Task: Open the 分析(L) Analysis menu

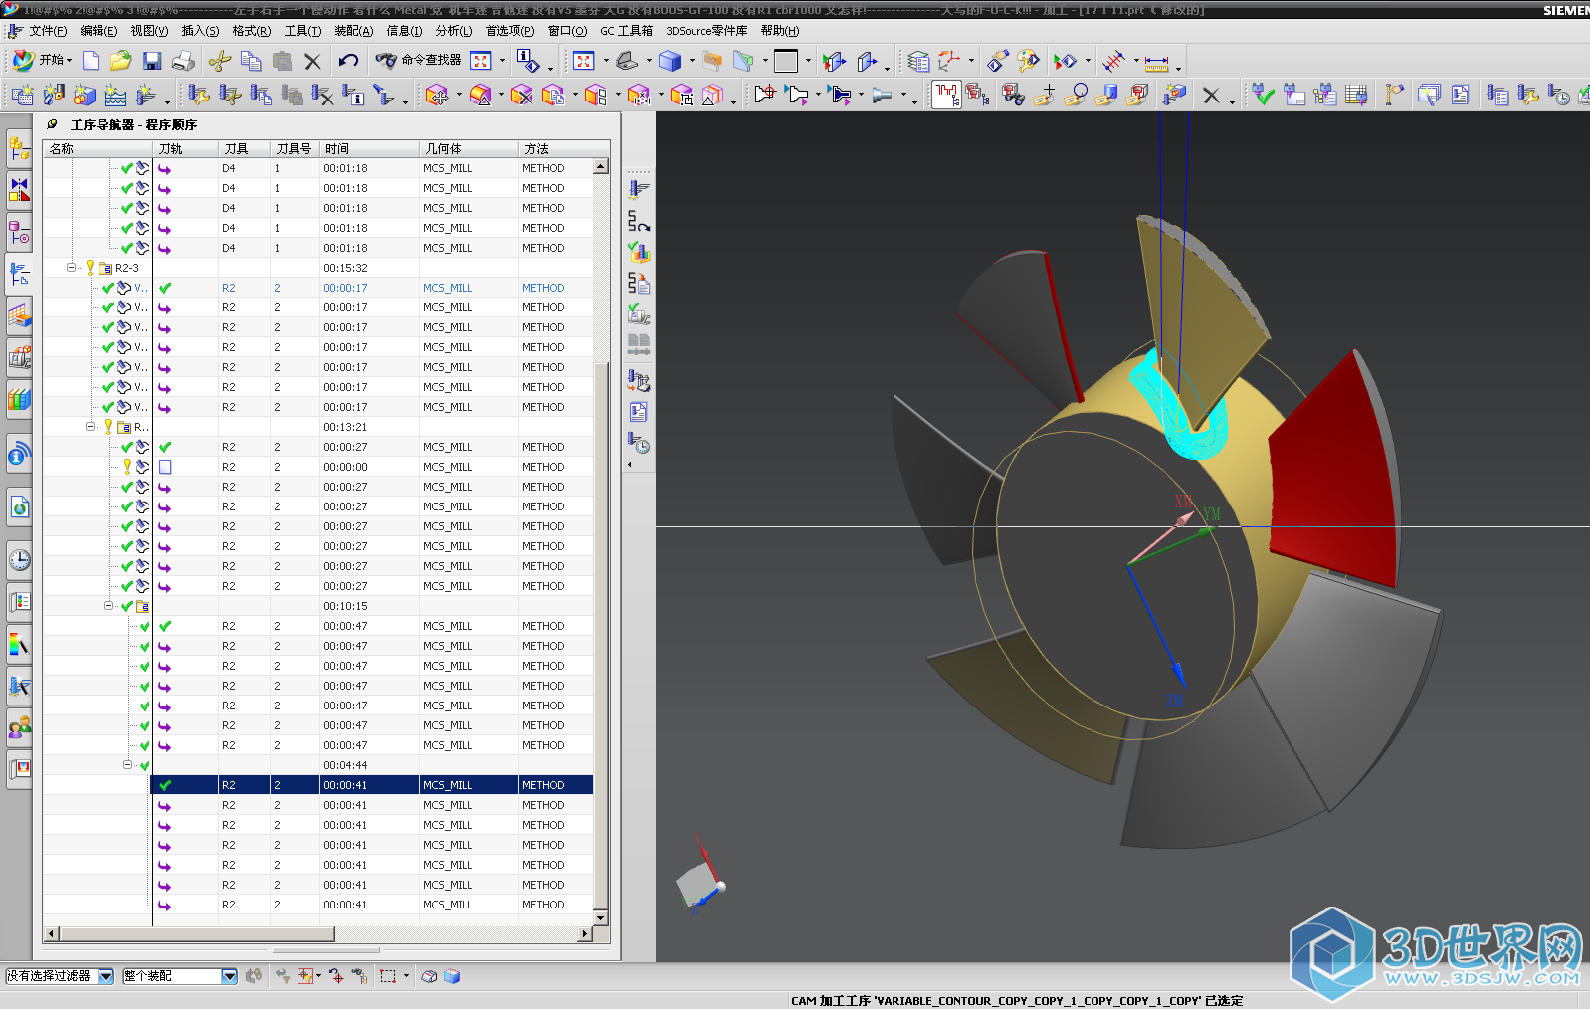Action: tap(454, 31)
